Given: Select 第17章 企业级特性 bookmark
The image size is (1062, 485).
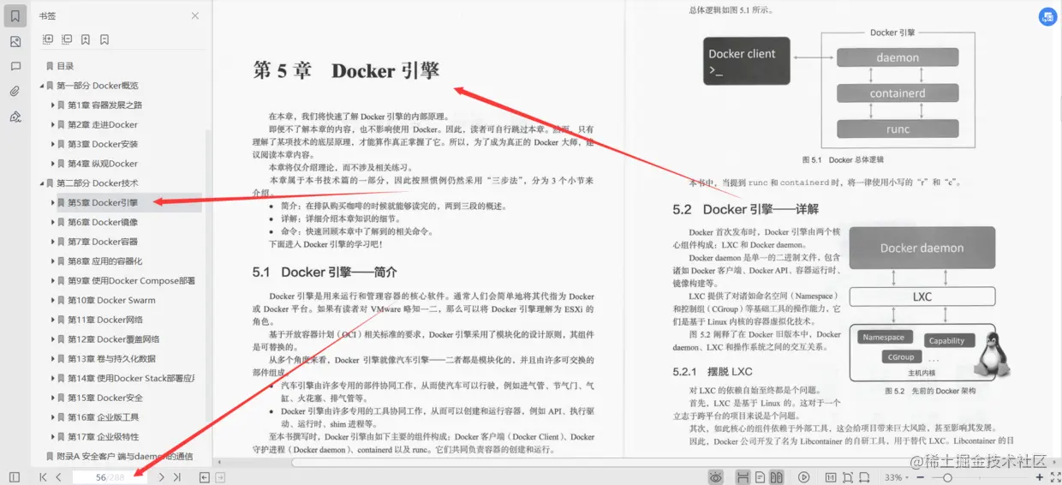Looking at the screenshot, I should [x=104, y=437].
